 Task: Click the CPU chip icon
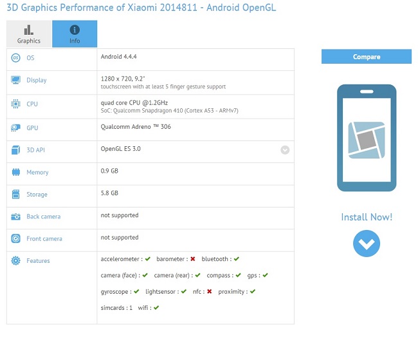tap(15, 104)
